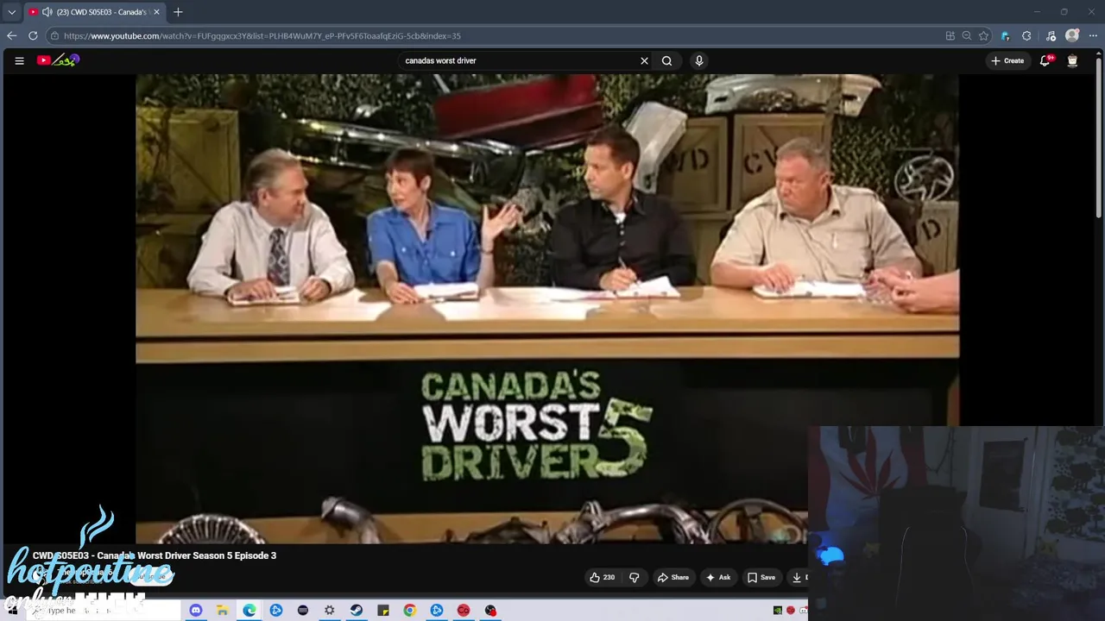Click the video title text
The image size is (1105, 621).
(155, 555)
